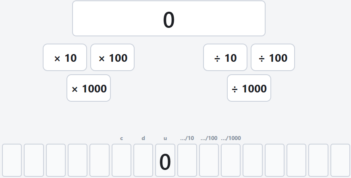
Task: Select the units cell containing 0
Action: coord(165,160)
